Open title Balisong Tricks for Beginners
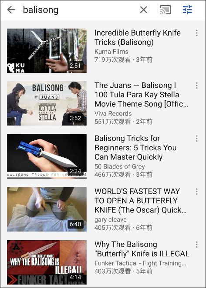206x288 pixels. pos(135,148)
